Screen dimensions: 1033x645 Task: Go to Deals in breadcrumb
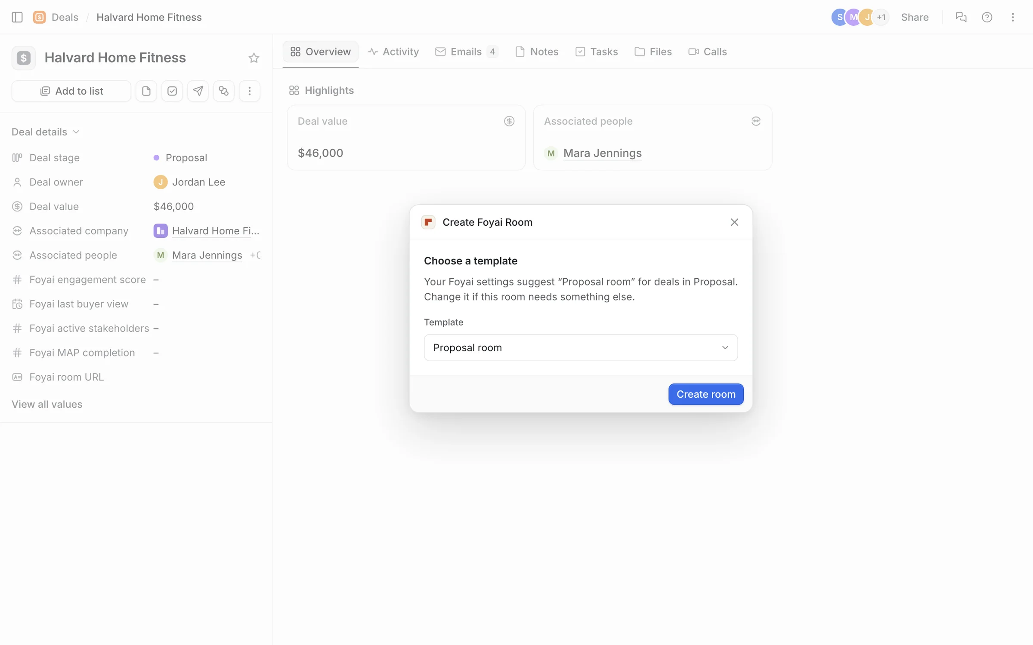(x=65, y=17)
